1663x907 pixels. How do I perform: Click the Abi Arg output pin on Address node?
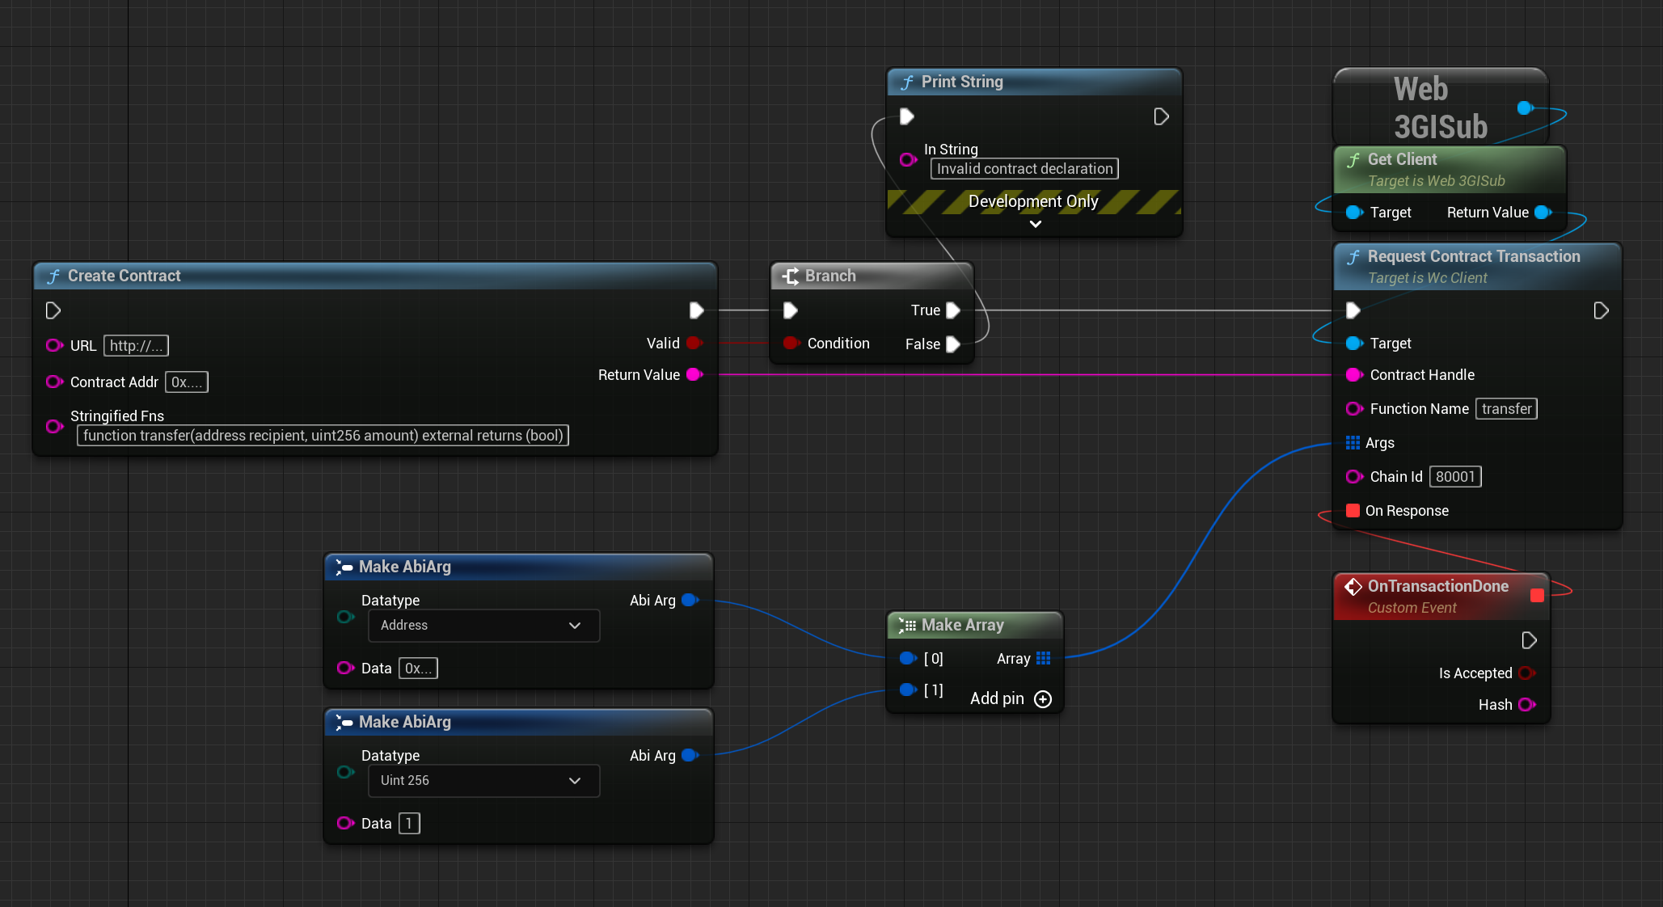point(690,600)
